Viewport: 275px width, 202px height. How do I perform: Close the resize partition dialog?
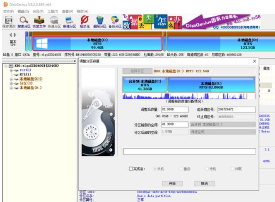tap(255, 61)
